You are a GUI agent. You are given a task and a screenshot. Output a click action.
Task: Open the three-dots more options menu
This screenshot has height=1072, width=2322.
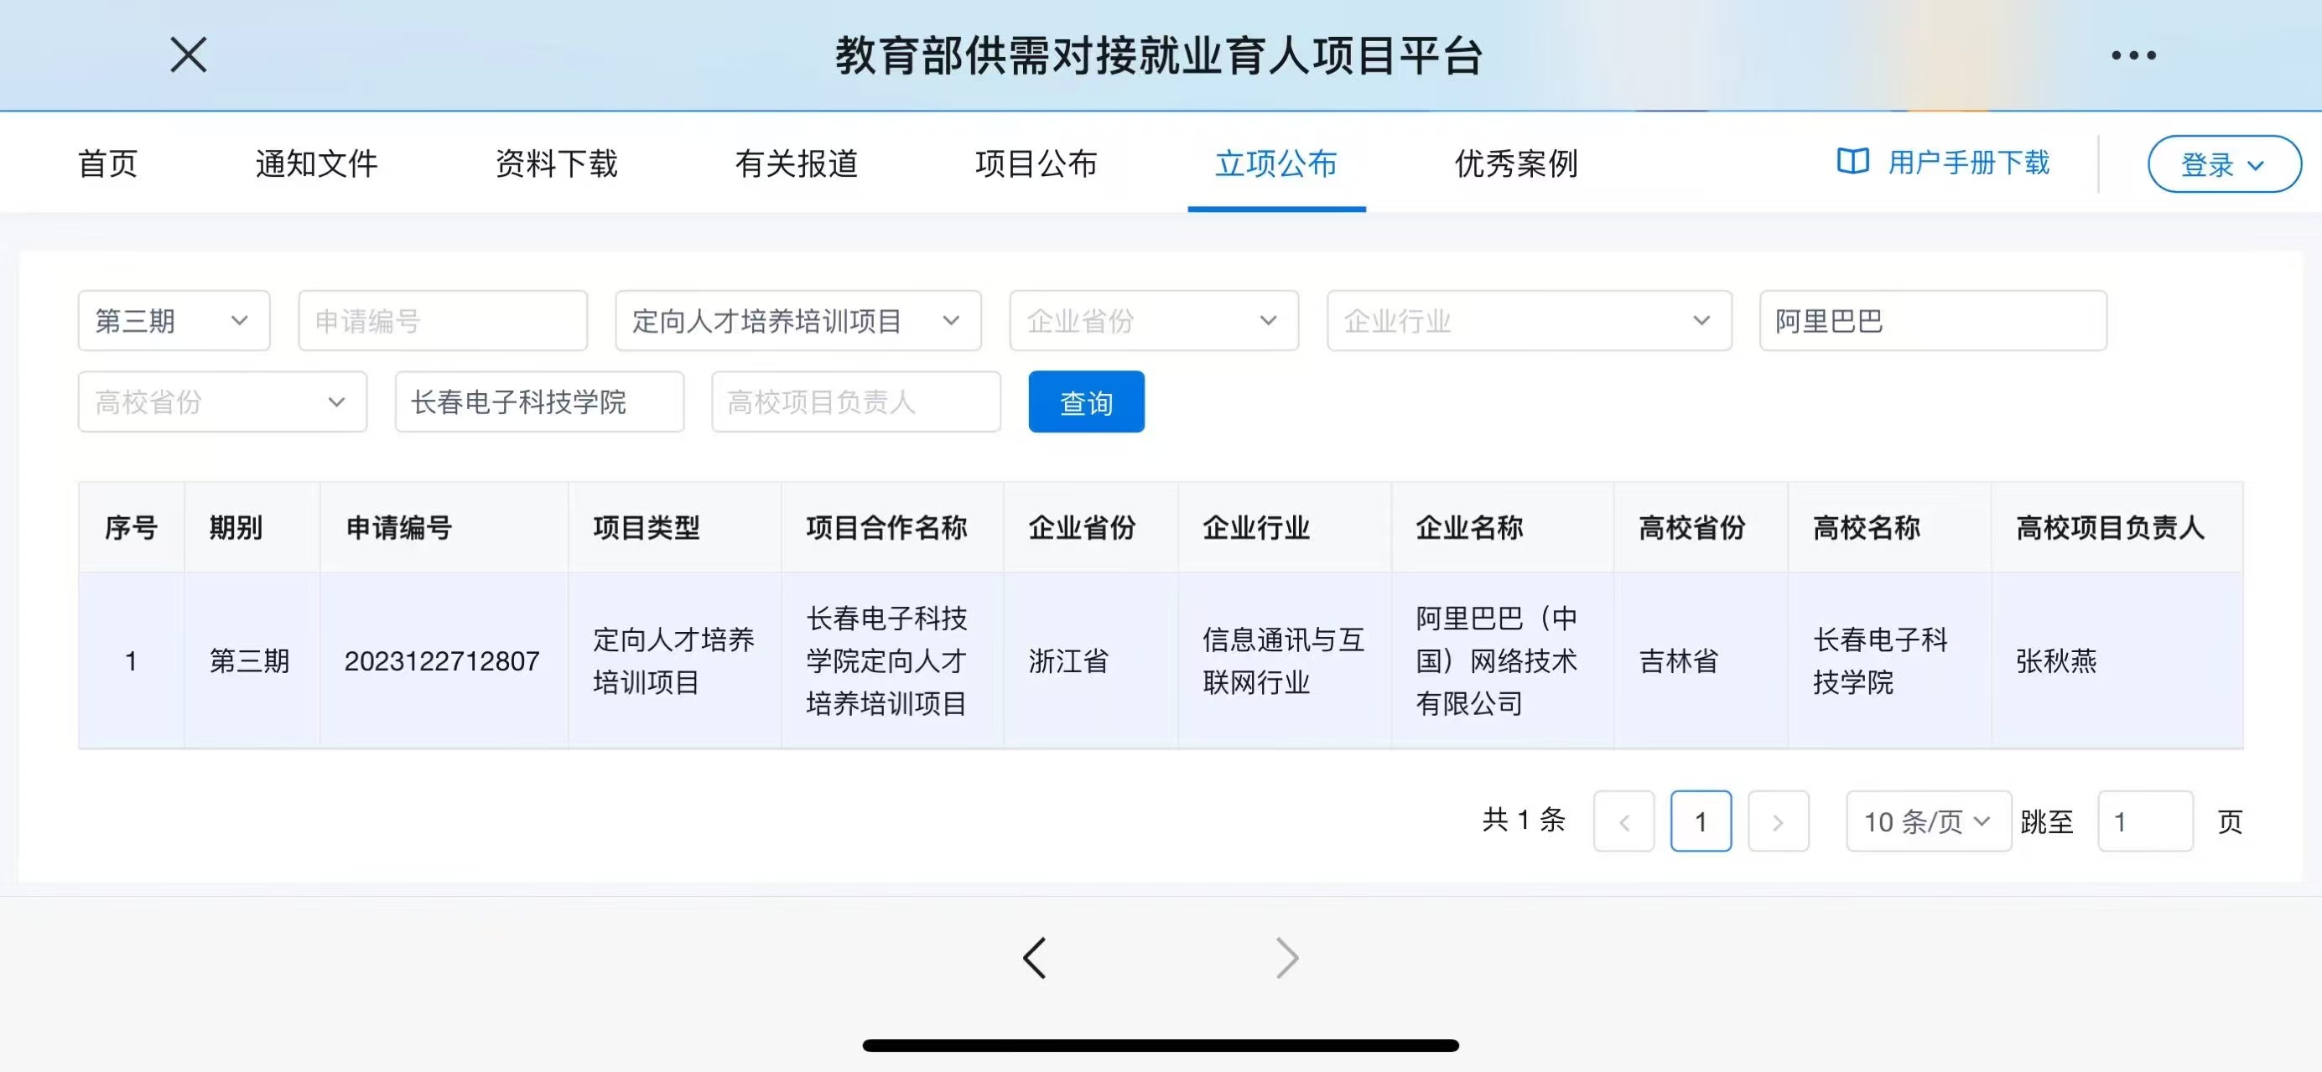2133,55
